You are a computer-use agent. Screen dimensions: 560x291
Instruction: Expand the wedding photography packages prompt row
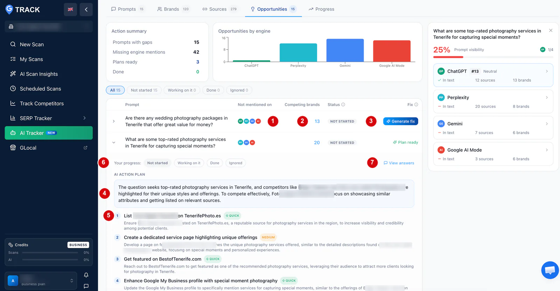[114, 121]
